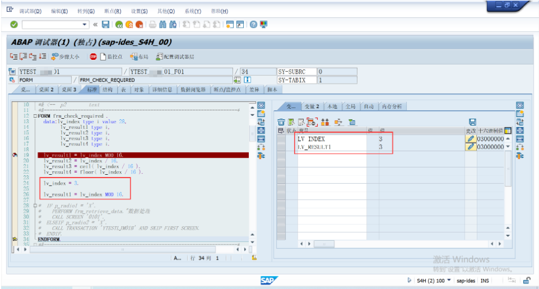This screenshot has width=539, height=289.
Task: Click the Save diskette icon in the system toolbar
Action: point(106,24)
